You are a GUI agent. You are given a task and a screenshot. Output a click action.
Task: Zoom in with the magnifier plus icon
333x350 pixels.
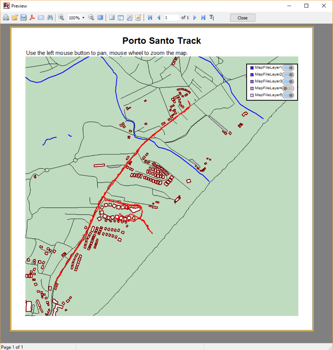(61, 18)
